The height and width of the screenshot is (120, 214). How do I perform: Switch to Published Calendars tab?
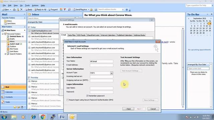click(124, 35)
